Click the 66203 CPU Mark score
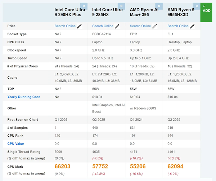216x181 pixels. pos(62,167)
